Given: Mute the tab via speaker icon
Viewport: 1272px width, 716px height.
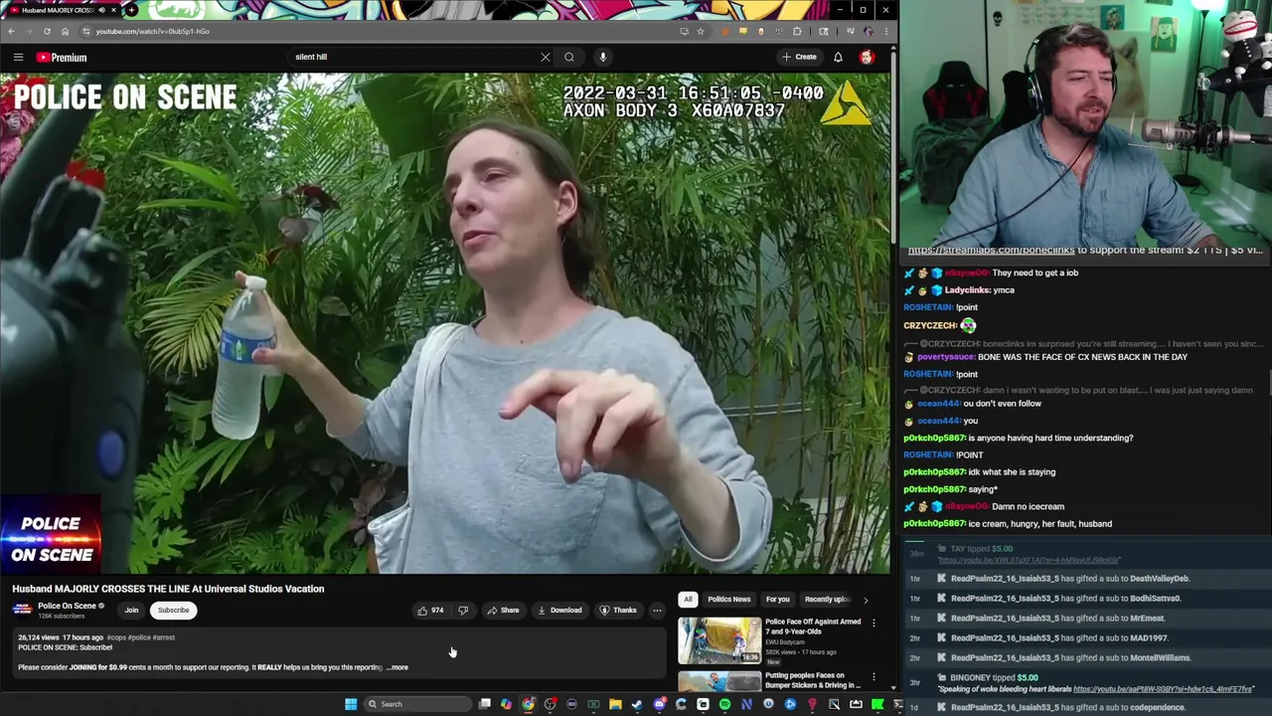Looking at the screenshot, I should click(x=101, y=10).
